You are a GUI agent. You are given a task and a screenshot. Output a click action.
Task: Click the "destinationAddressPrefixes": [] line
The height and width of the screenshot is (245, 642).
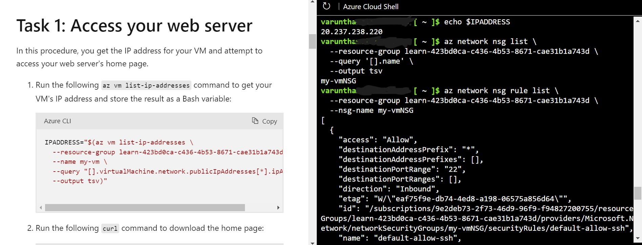(x=411, y=159)
